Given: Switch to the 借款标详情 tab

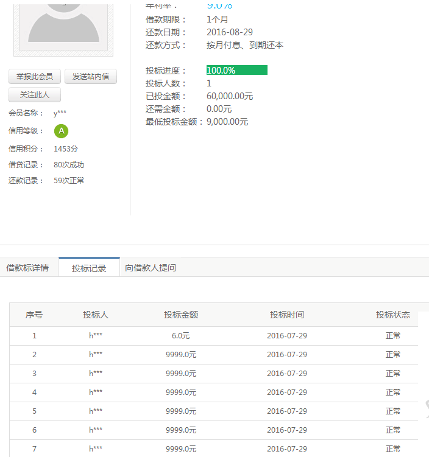Looking at the screenshot, I should click(x=27, y=268).
